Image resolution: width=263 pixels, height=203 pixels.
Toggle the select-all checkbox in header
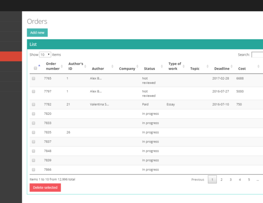click(x=35, y=68)
